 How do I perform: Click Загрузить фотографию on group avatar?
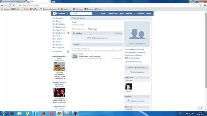coord(137,44)
